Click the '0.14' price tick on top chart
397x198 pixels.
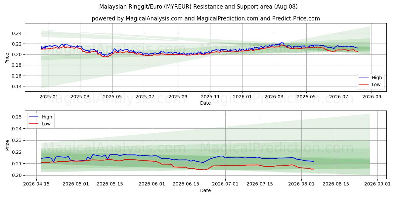[x=17, y=86]
